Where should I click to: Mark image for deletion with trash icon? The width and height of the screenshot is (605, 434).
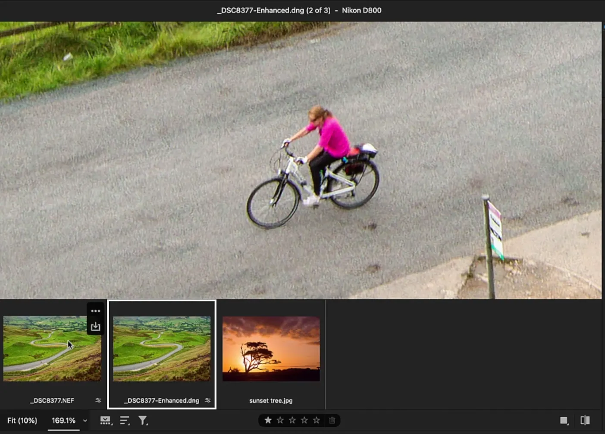tap(332, 420)
